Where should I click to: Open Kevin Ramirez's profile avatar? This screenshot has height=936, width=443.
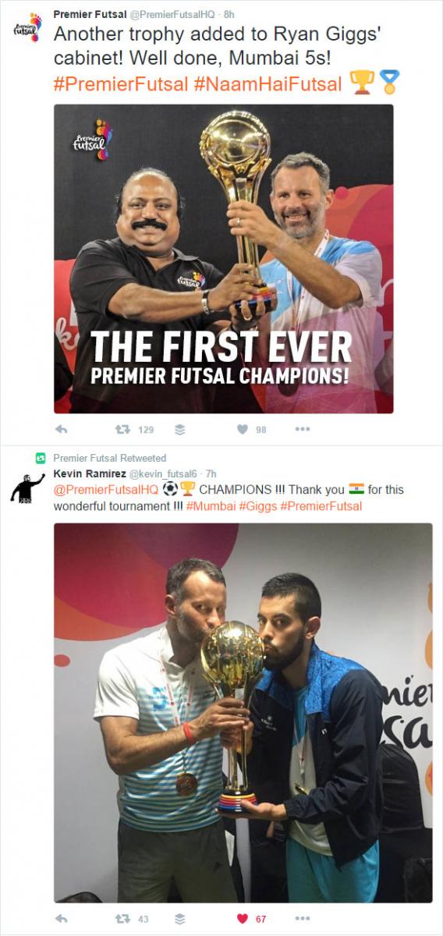click(27, 487)
